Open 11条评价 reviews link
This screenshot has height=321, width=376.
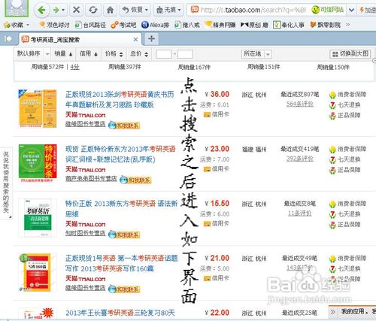click(300, 213)
